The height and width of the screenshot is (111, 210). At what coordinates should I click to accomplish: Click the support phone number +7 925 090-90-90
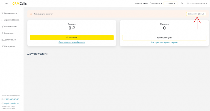(11, 99)
